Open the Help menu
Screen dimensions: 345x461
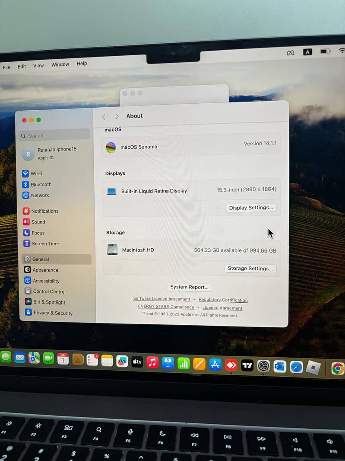[82, 63]
